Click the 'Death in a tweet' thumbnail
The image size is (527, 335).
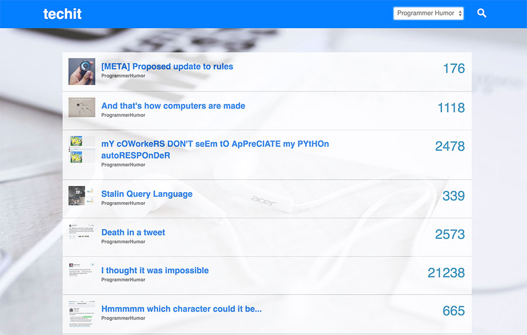click(81, 233)
